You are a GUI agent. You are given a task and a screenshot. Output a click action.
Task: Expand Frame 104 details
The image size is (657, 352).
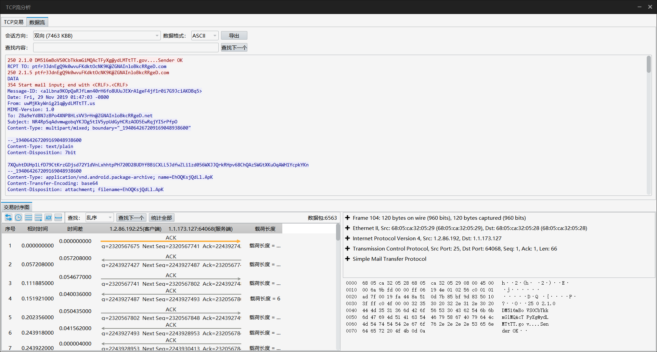347,218
